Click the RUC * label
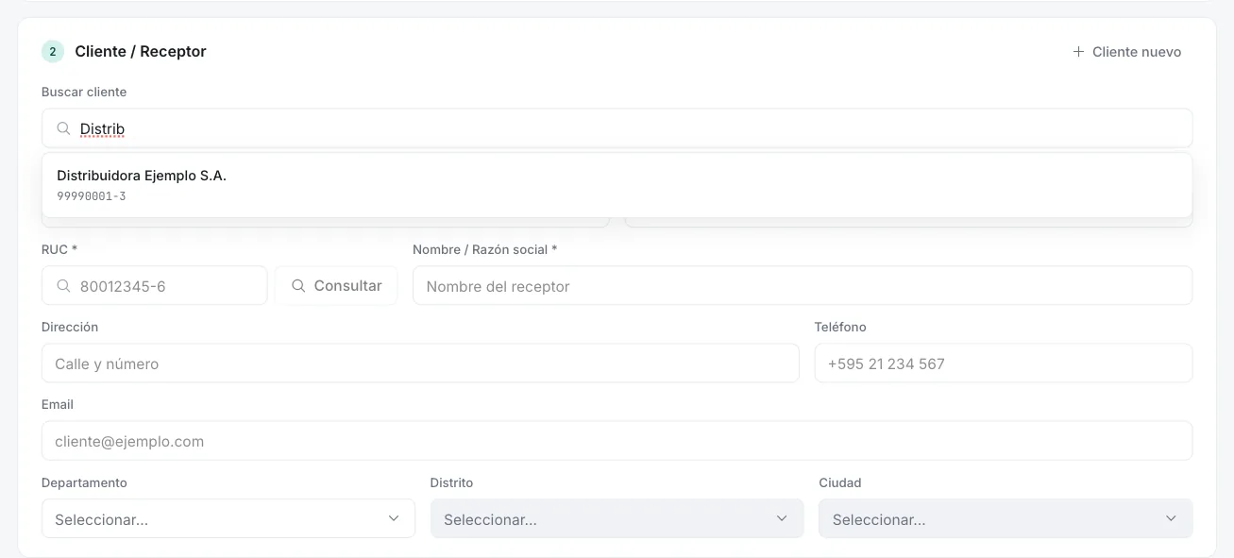The image size is (1234, 558). click(x=59, y=249)
